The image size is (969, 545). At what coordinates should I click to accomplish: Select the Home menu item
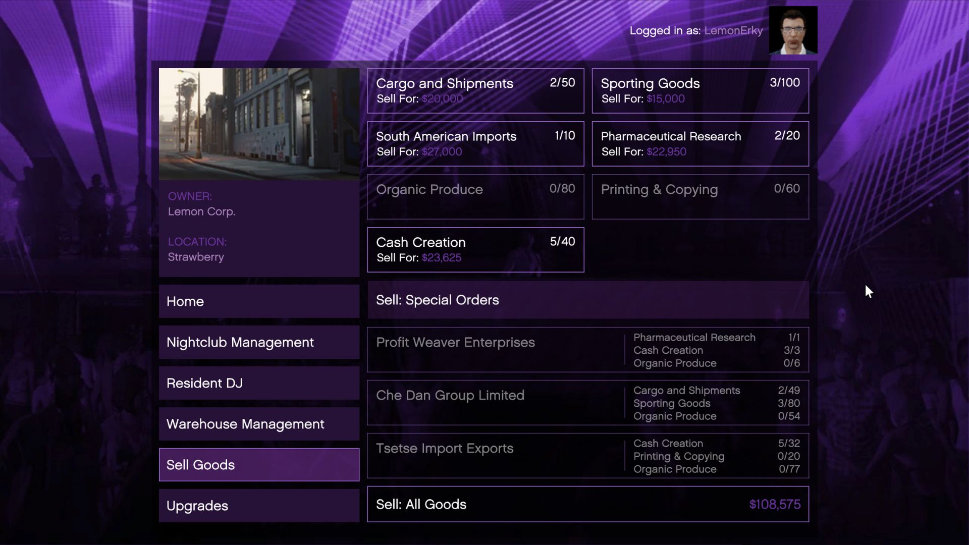point(259,301)
